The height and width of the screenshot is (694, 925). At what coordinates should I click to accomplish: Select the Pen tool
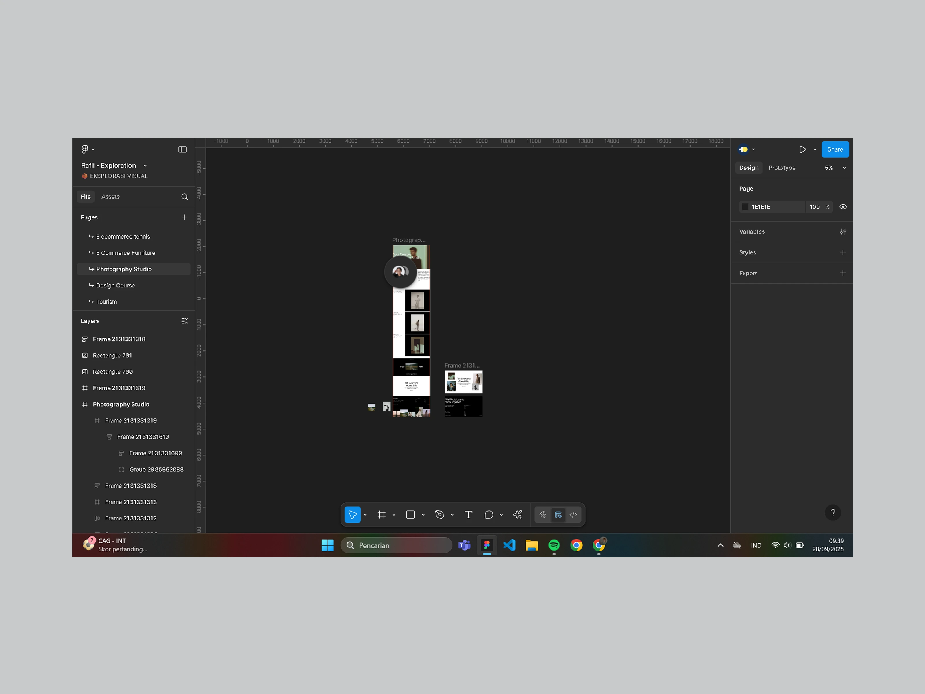tap(439, 514)
